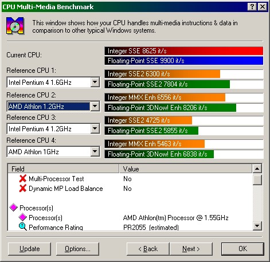
Task: Open the Reference CPU 1 dropdown arrow
Action: (x=95, y=83)
